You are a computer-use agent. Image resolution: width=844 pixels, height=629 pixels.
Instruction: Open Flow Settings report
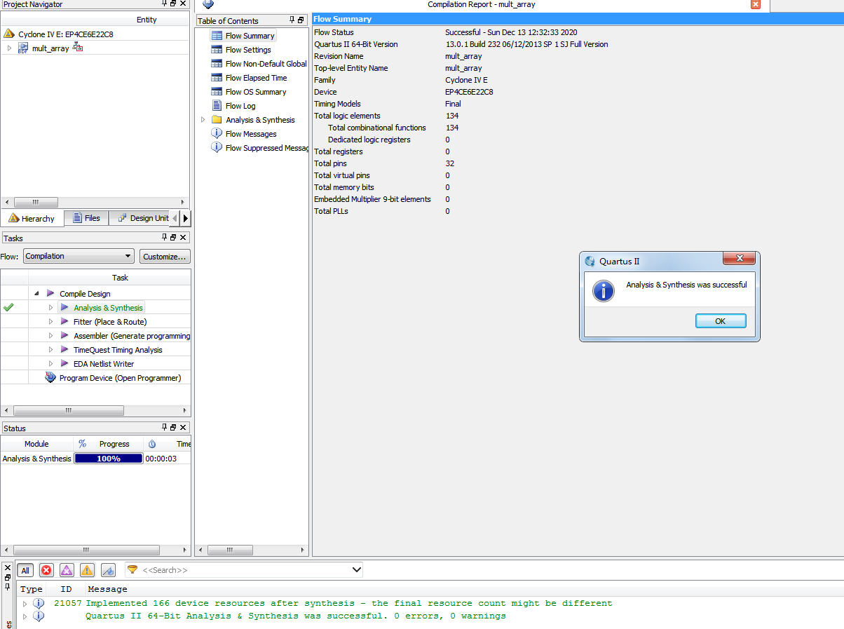tap(248, 50)
